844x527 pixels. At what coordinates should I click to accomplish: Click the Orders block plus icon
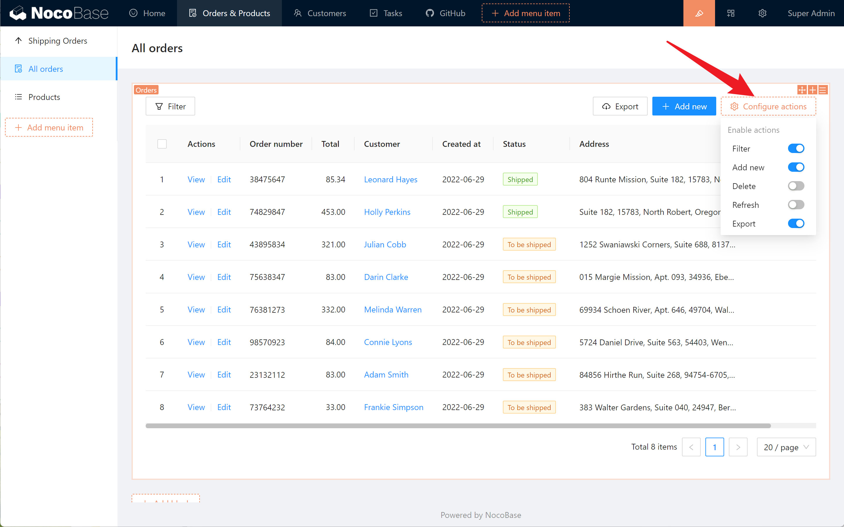812,90
